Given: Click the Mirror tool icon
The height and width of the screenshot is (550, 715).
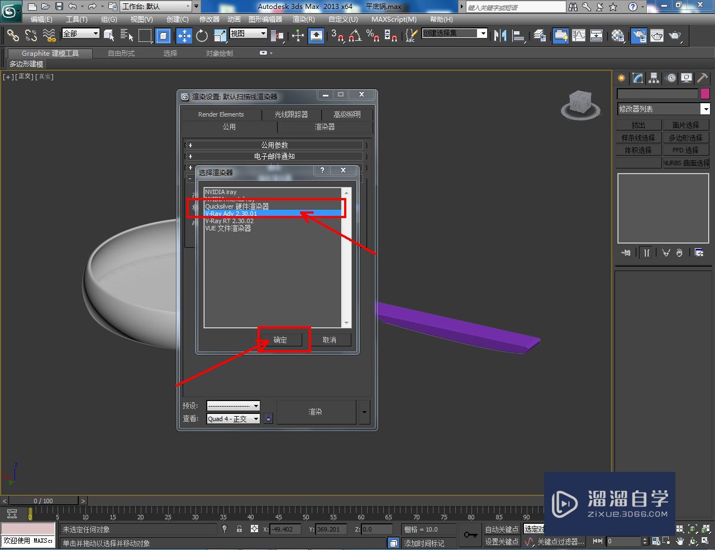Looking at the screenshot, I should (x=500, y=36).
